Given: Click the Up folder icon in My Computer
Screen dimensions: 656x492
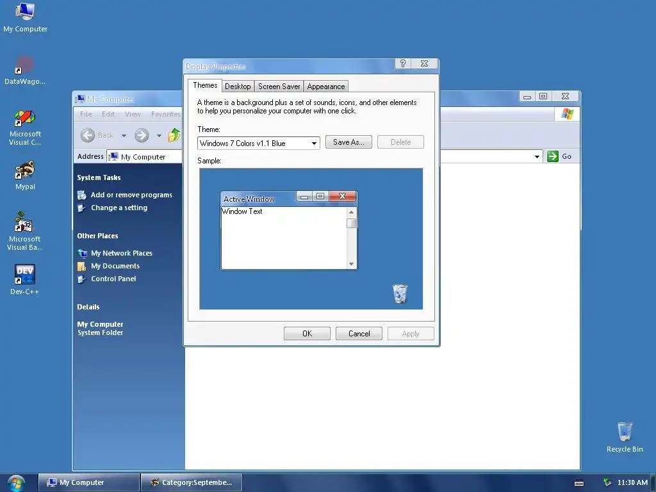Looking at the screenshot, I should pos(174,135).
